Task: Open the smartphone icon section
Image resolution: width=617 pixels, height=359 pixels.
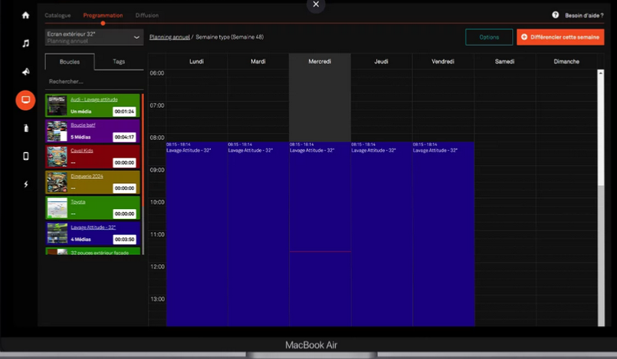Action: 26,156
